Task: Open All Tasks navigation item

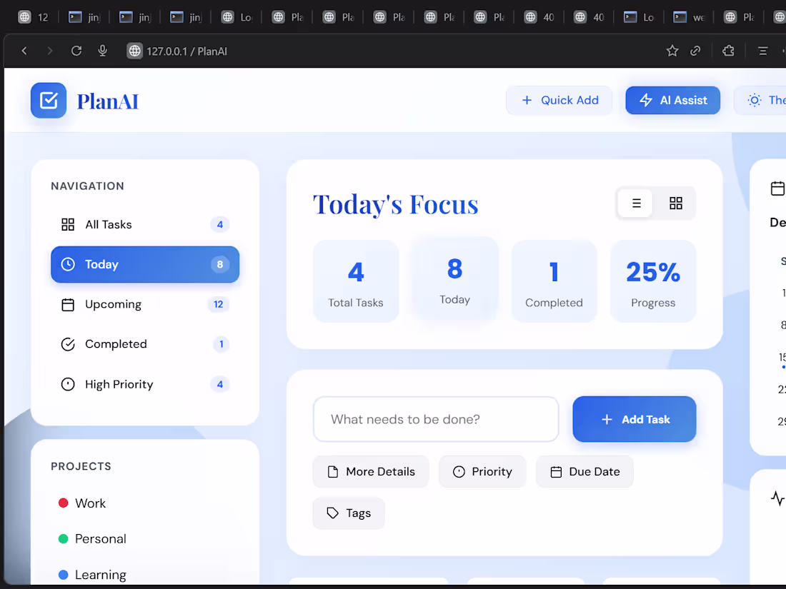Action: (x=145, y=224)
